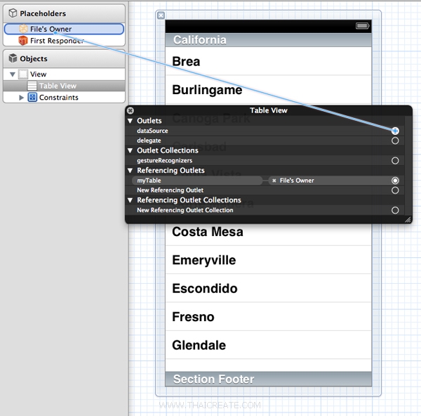
Task: Click the dataSource outlet connection circle
Action: click(x=395, y=131)
